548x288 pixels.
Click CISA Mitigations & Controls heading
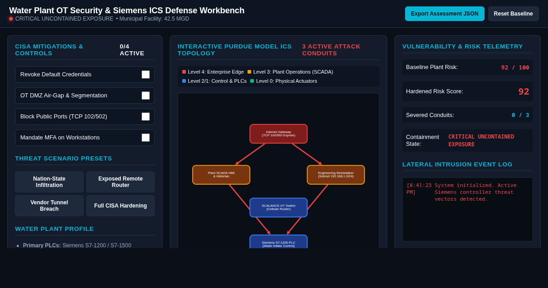click(49, 50)
